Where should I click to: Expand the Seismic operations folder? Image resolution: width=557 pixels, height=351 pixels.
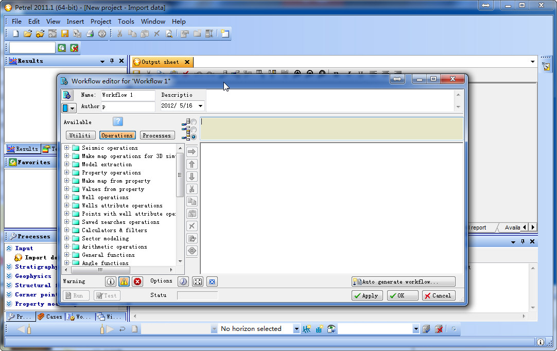(66, 147)
